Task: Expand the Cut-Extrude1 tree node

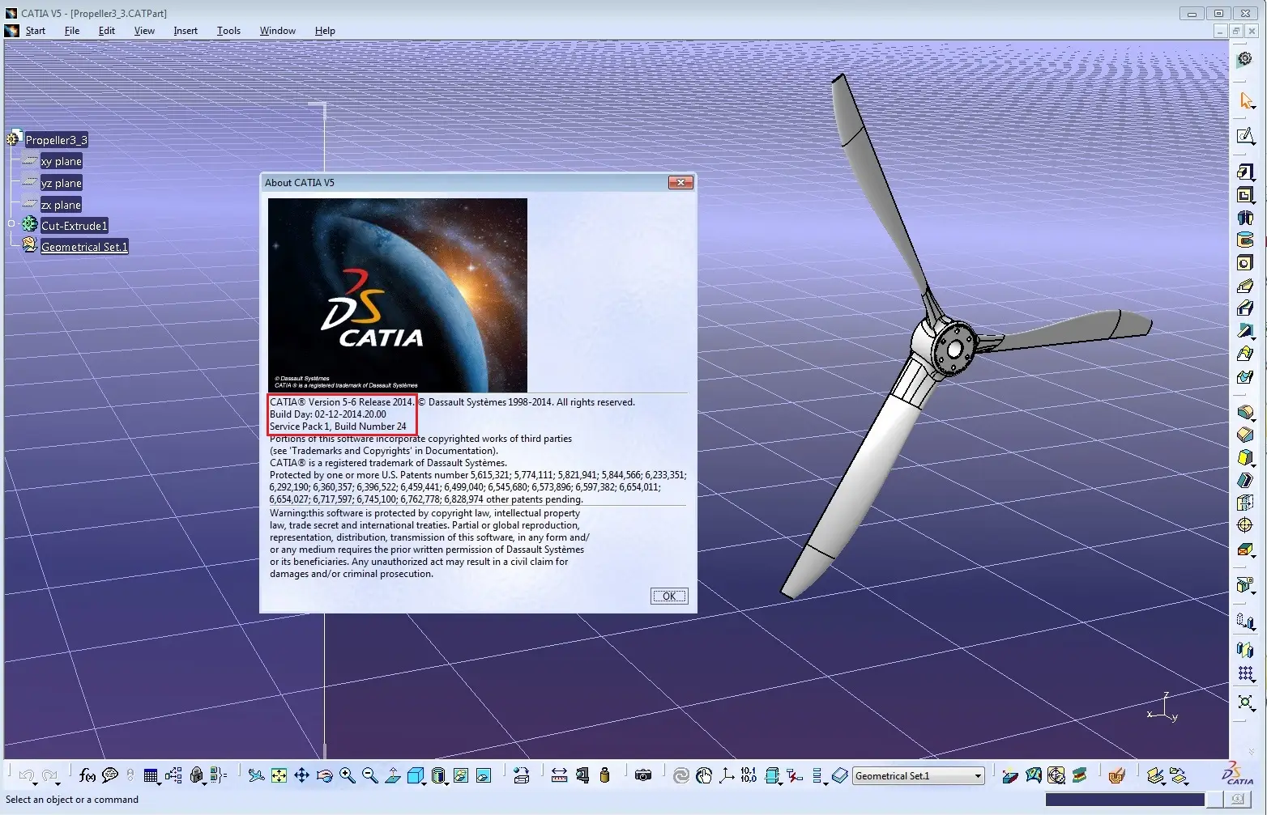Action: pyautogui.click(x=11, y=224)
